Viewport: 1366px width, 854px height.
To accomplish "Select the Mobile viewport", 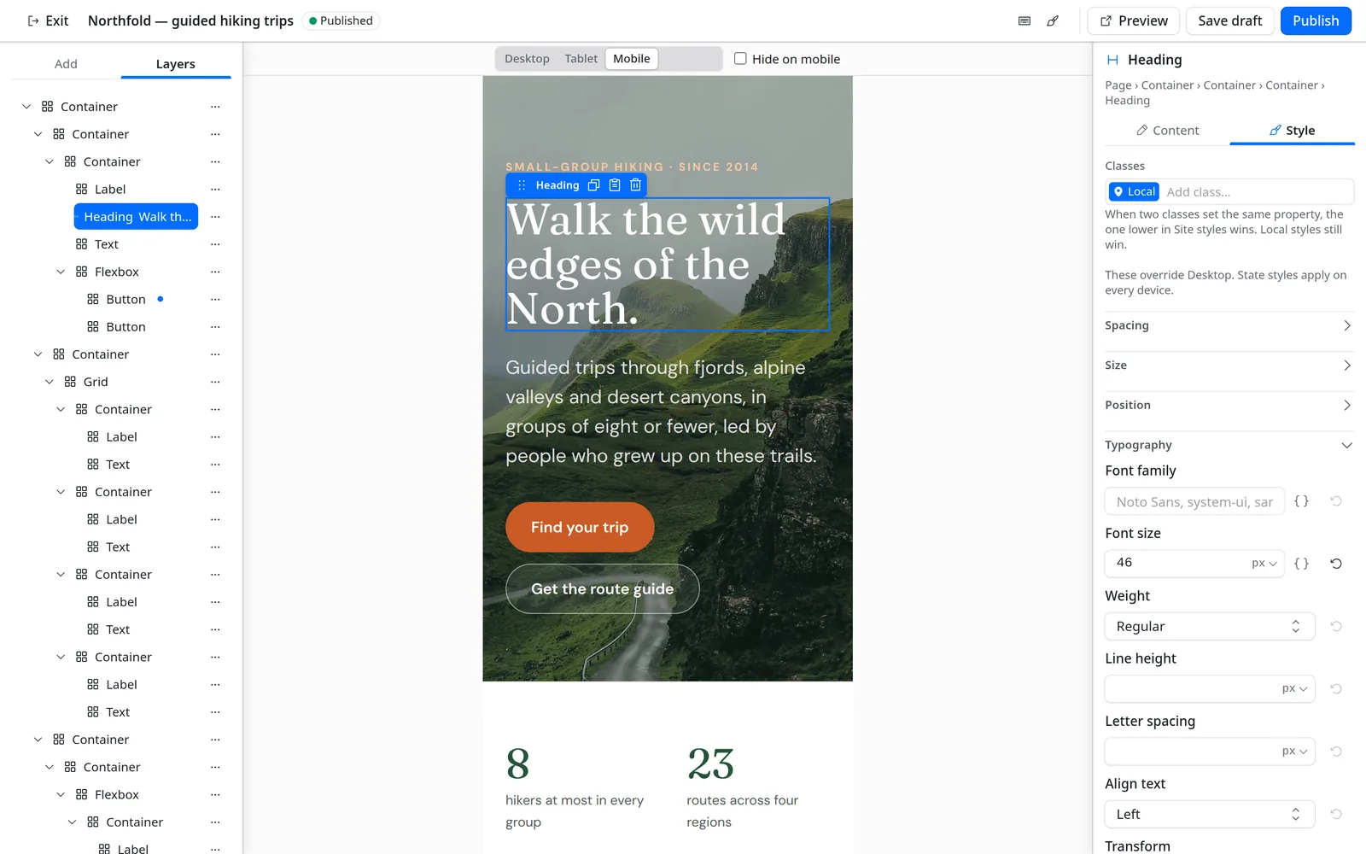I will [632, 59].
